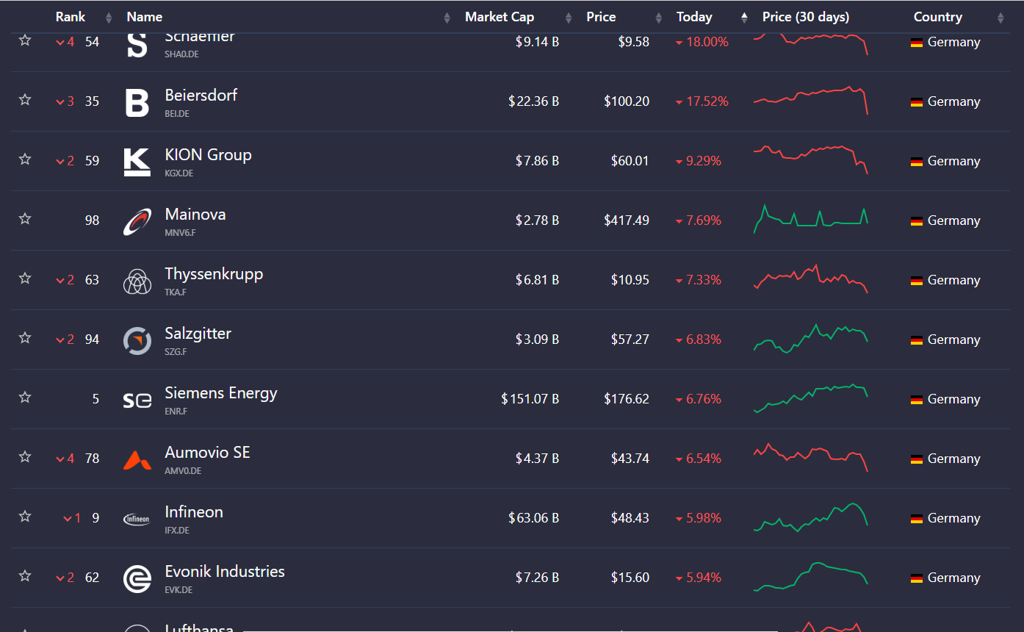The width and height of the screenshot is (1024, 632).
Task: Sort by the Today header label
Action: (x=694, y=17)
